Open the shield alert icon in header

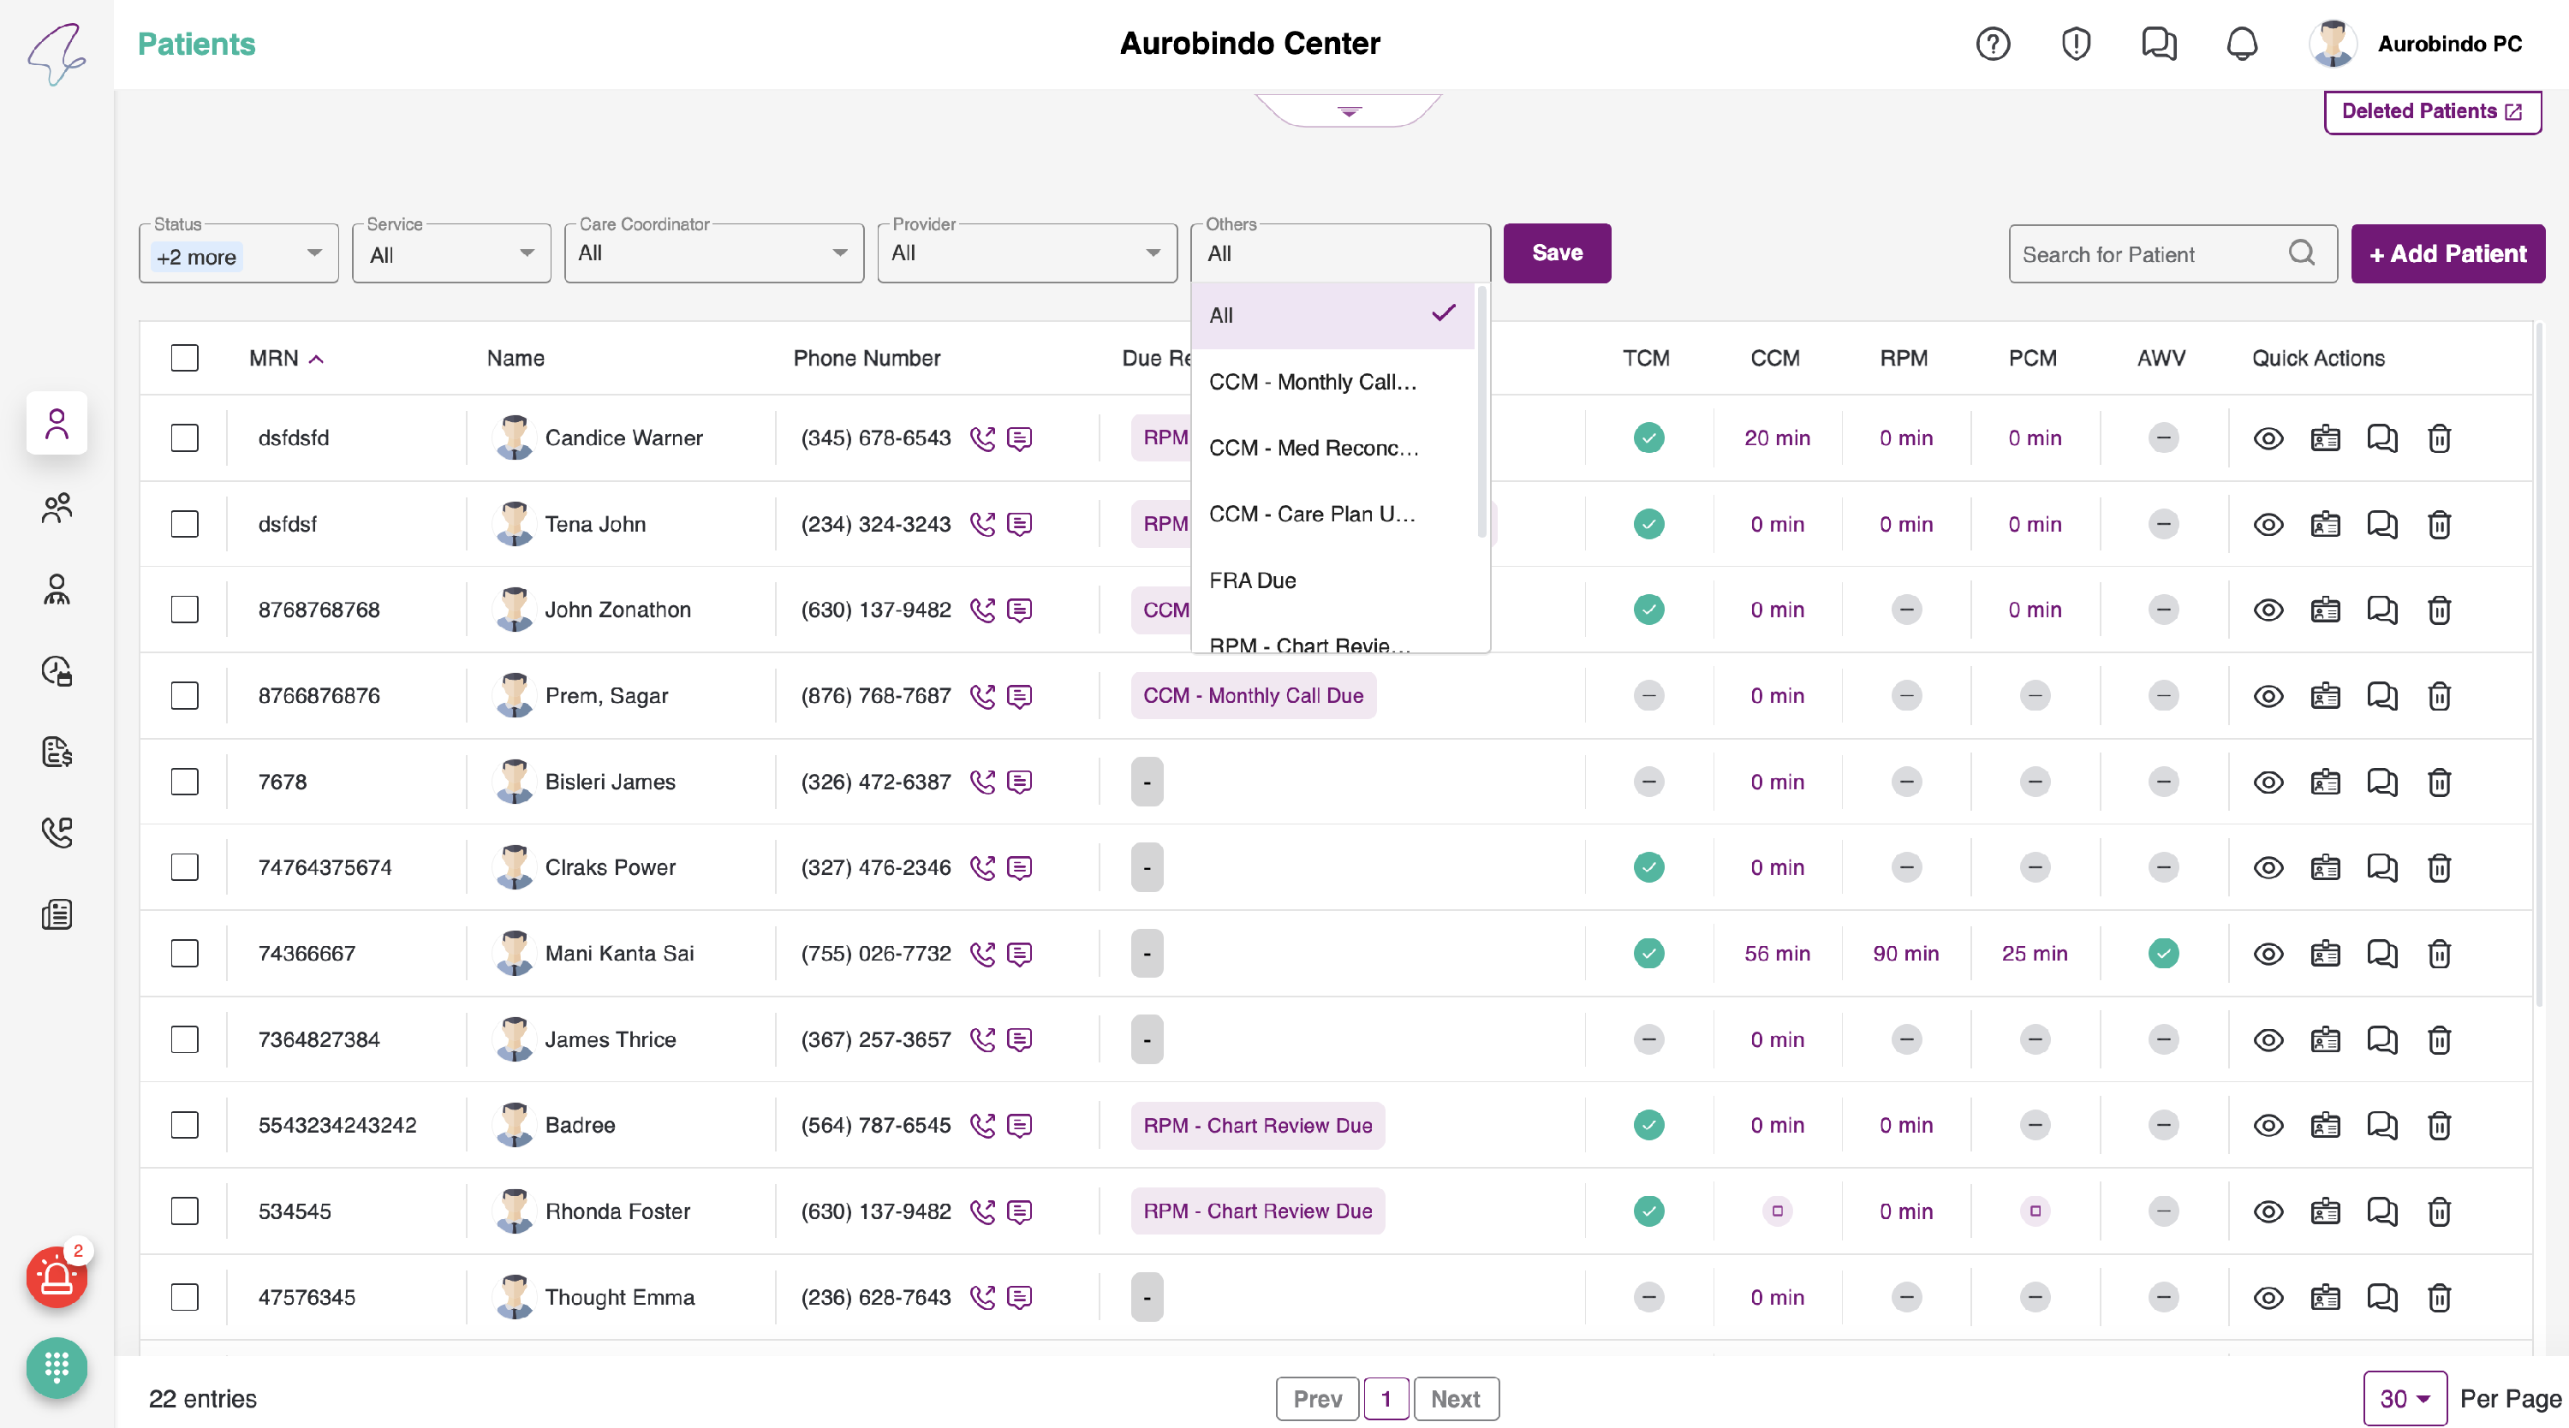[x=2076, y=44]
